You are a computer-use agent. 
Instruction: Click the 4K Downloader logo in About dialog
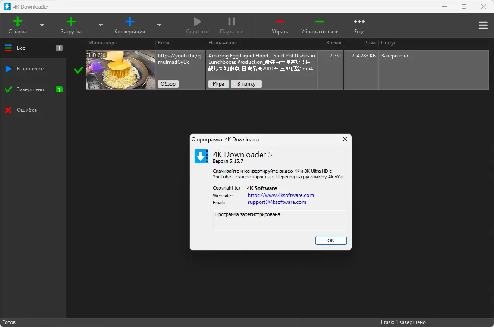[x=201, y=156]
